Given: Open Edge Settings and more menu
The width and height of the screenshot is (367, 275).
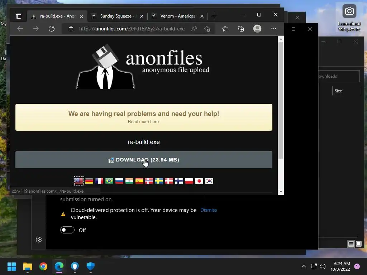Looking at the screenshot, I should (273, 29).
